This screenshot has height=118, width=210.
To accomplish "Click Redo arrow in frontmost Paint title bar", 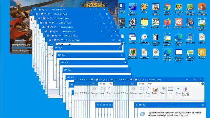I will 143,79.
